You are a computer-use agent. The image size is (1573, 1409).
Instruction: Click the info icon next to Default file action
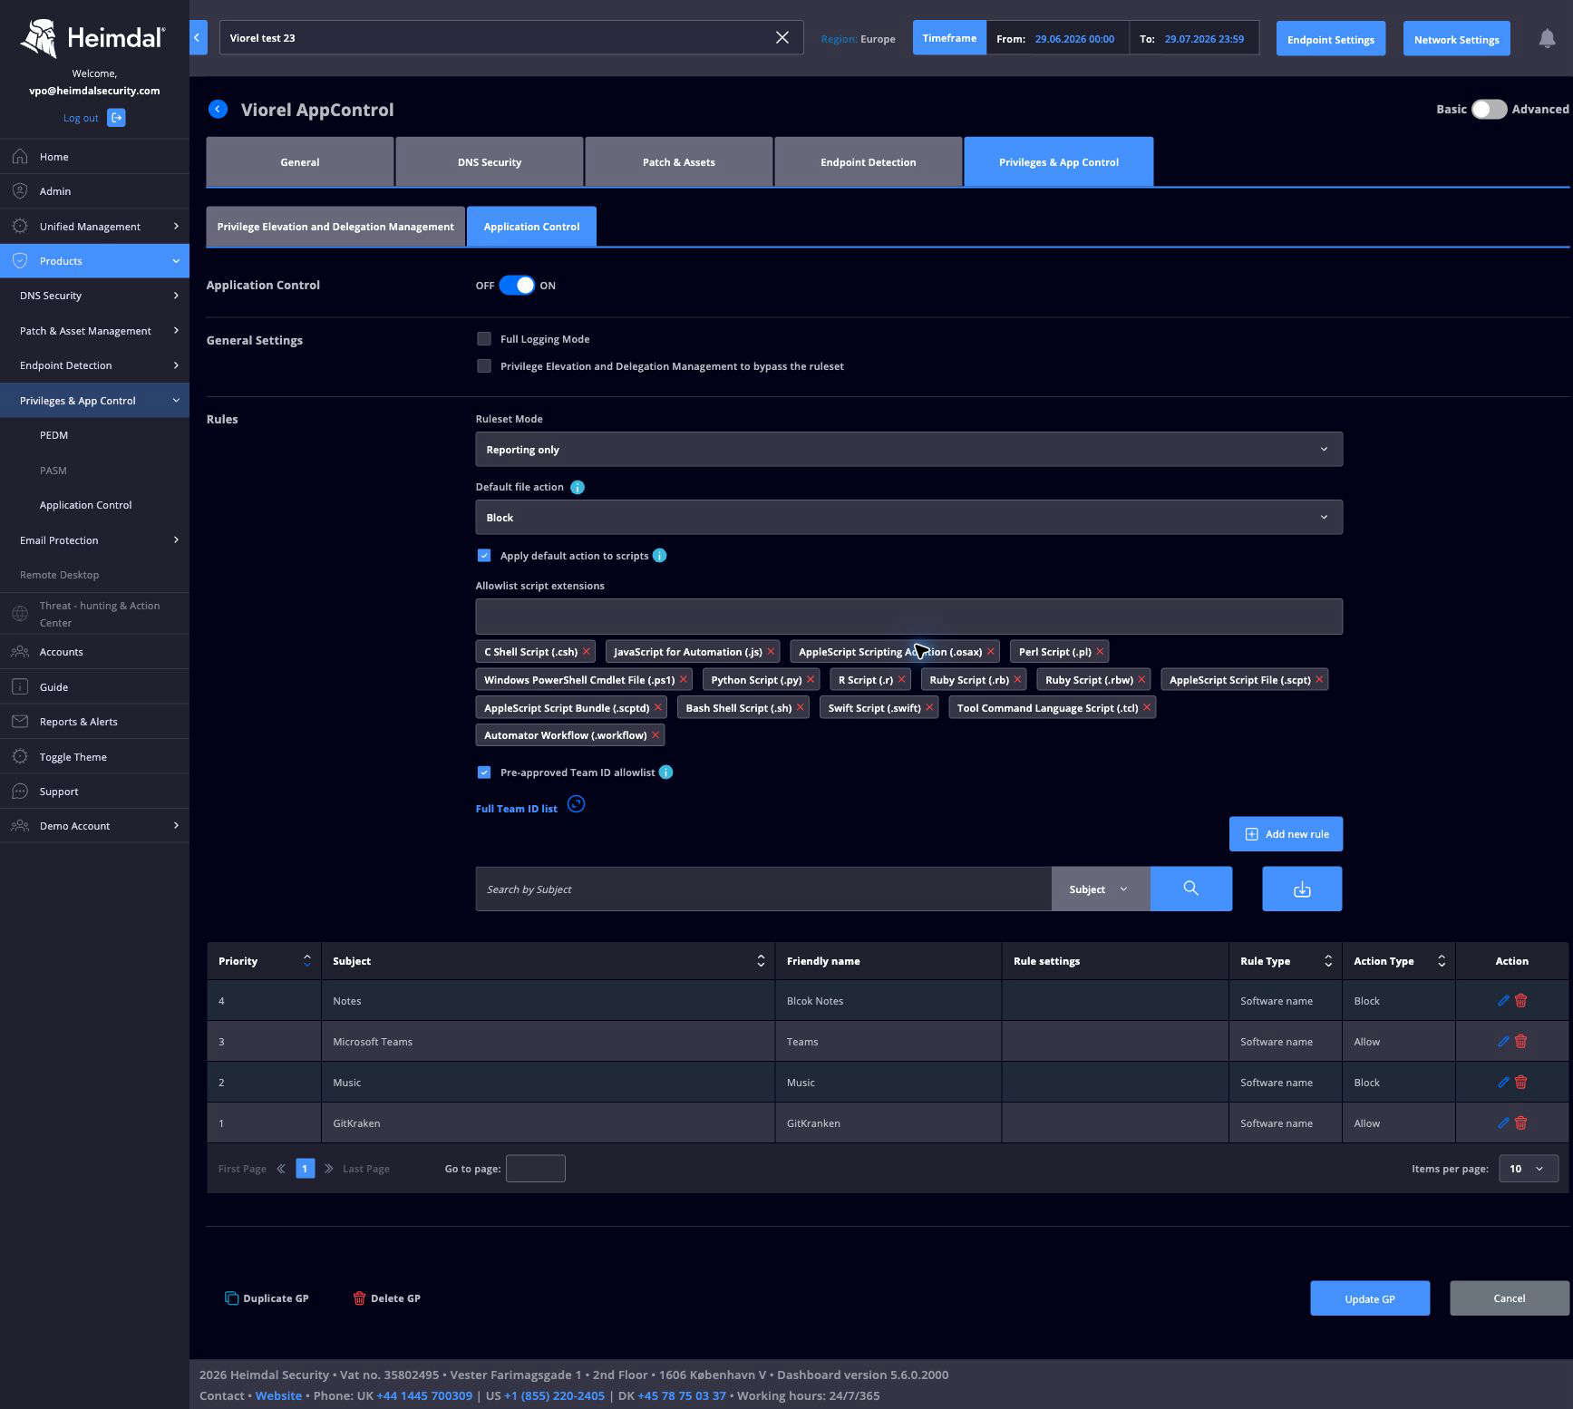[578, 487]
